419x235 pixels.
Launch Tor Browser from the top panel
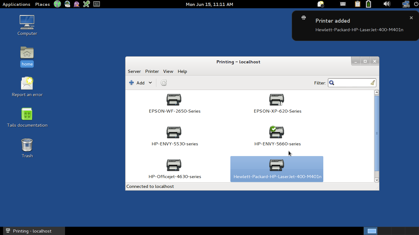57,4
